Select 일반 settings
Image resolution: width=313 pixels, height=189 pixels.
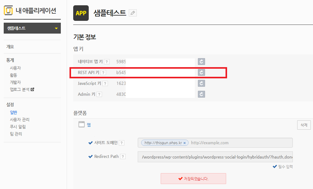tap(14, 113)
